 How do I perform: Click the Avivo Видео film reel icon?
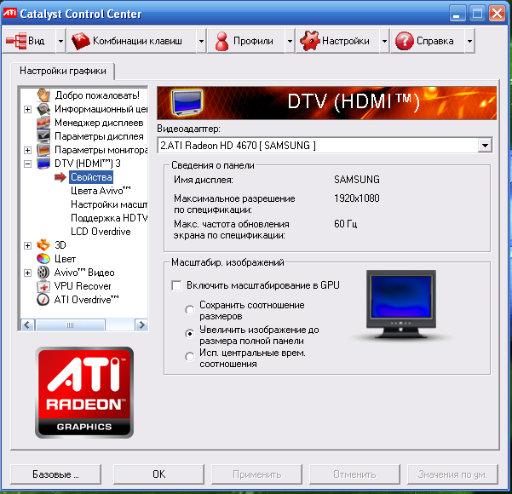(43, 273)
